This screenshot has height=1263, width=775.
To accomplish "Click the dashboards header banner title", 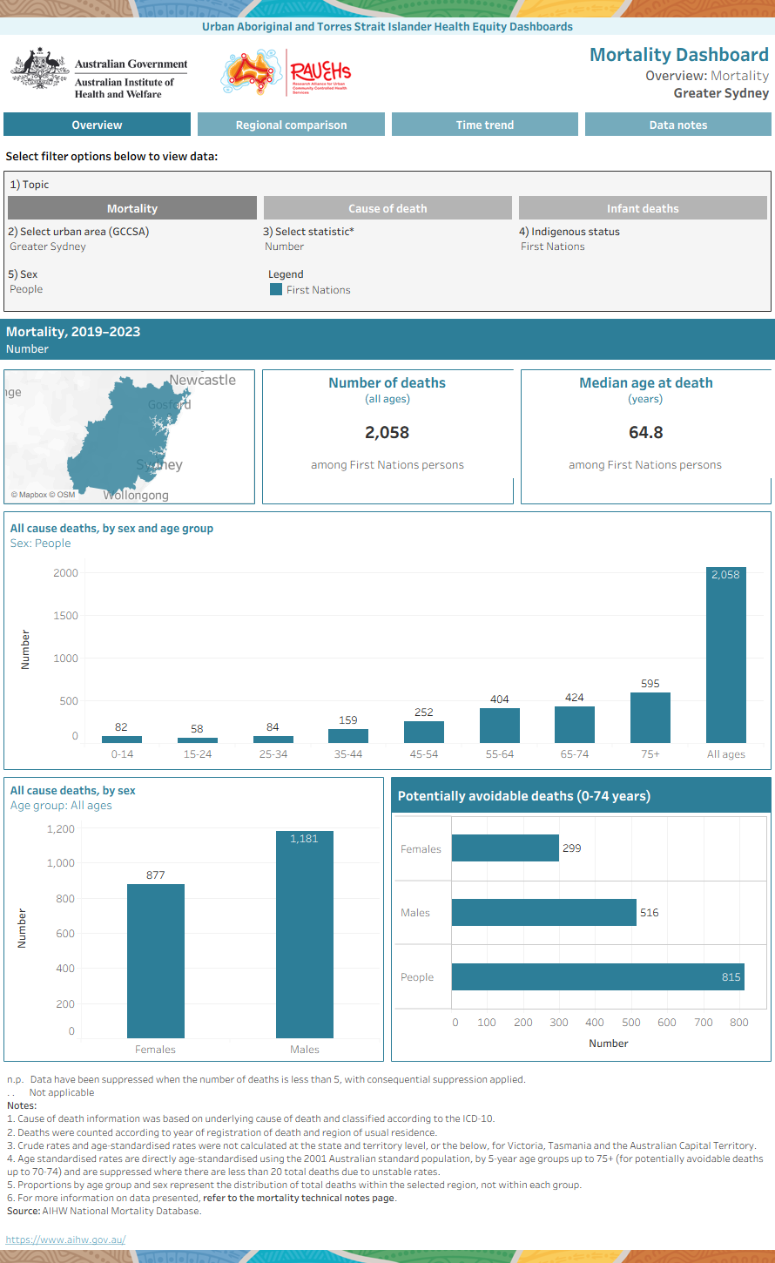I will point(387,26).
